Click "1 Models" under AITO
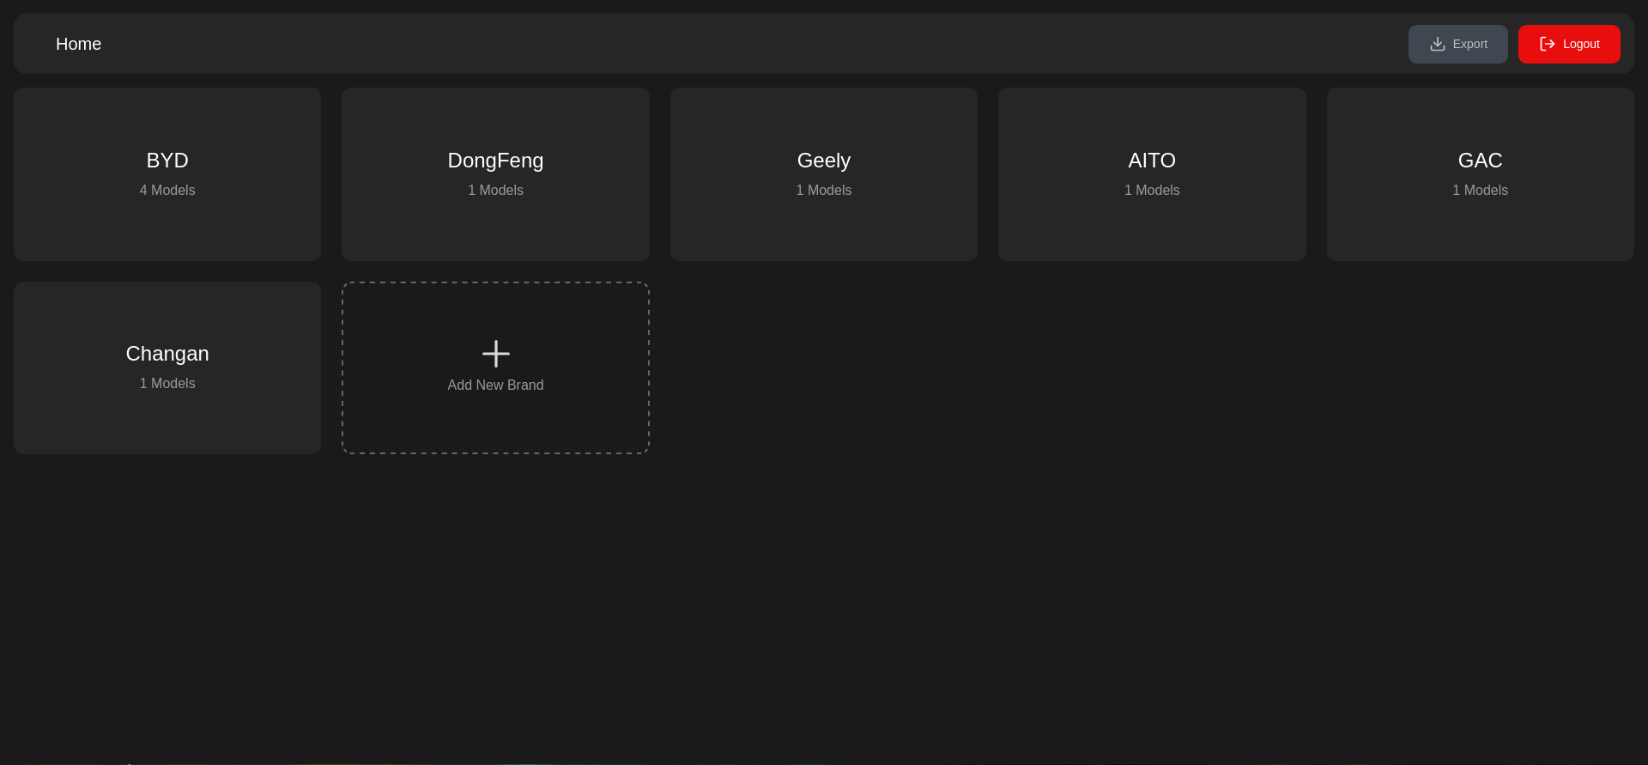The width and height of the screenshot is (1648, 765). (1152, 191)
